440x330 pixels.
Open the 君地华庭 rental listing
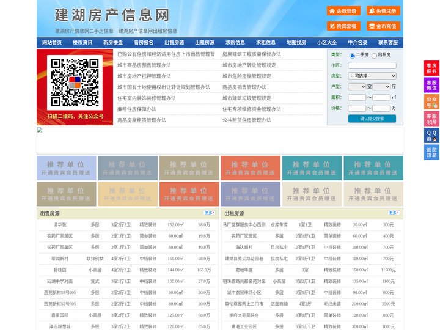coord(244,270)
